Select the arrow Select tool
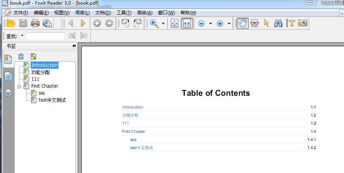 (x=267, y=23)
